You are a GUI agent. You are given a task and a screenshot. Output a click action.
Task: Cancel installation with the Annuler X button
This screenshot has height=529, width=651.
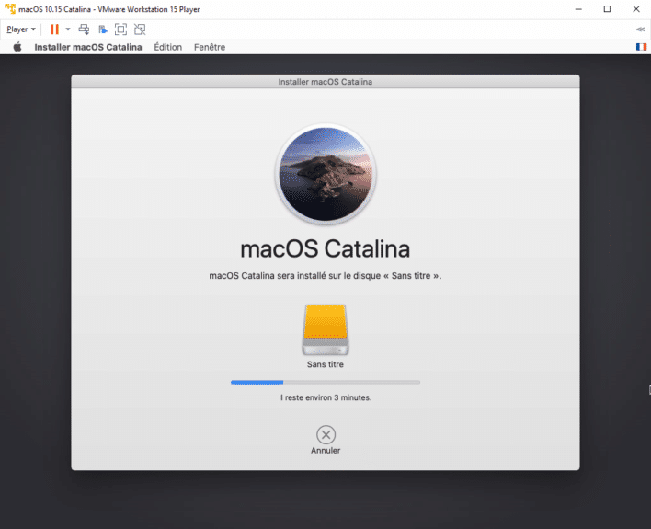coord(325,434)
